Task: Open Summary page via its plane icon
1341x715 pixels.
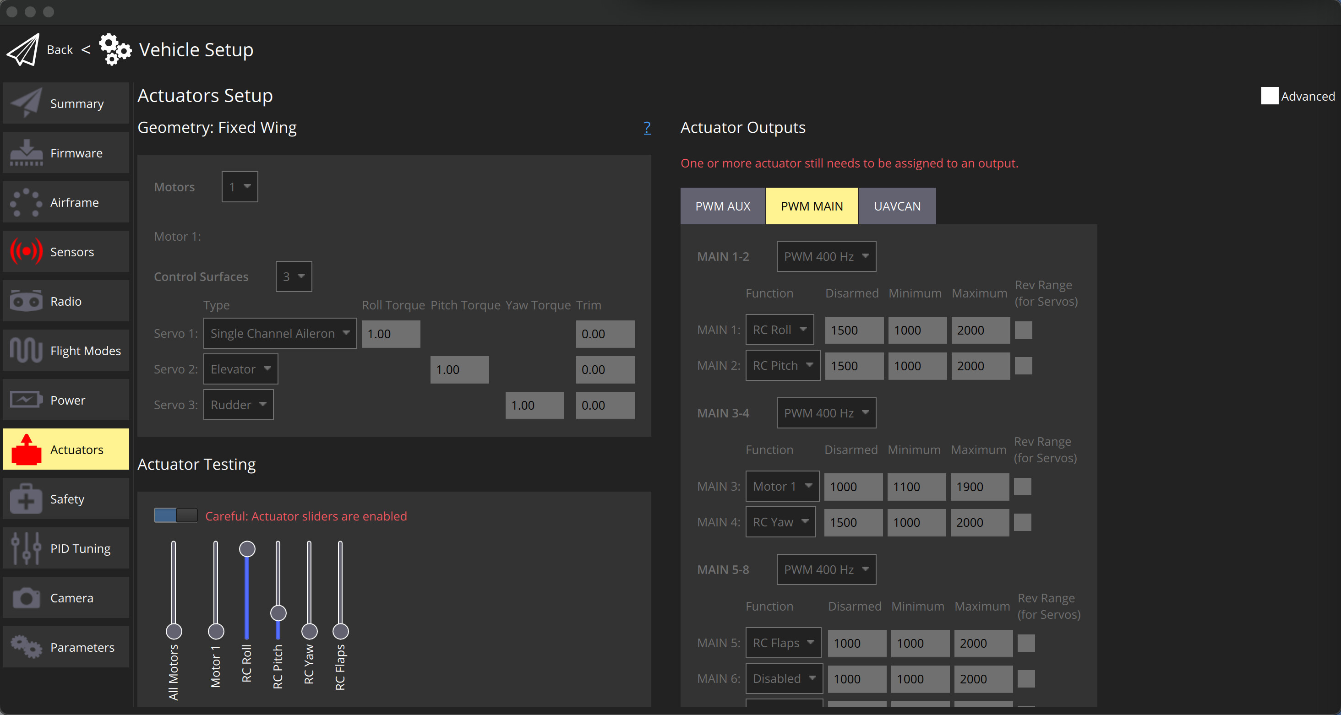Action: [x=26, y=103]
